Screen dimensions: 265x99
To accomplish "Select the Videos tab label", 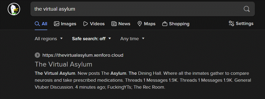I will 97,24.
